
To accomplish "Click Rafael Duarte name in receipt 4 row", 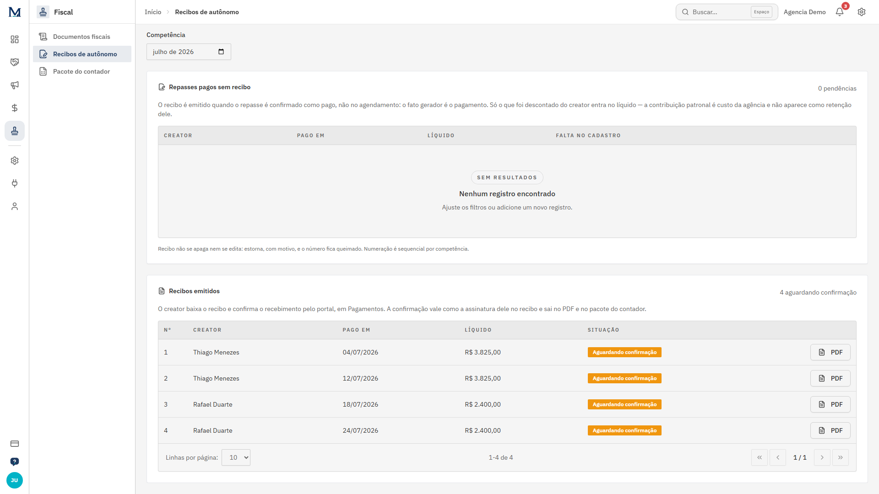I will click(x=213, y=430).
